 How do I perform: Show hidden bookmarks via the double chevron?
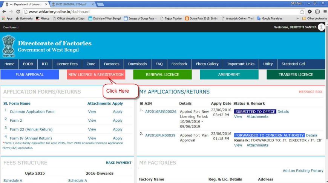click(297, 19)
